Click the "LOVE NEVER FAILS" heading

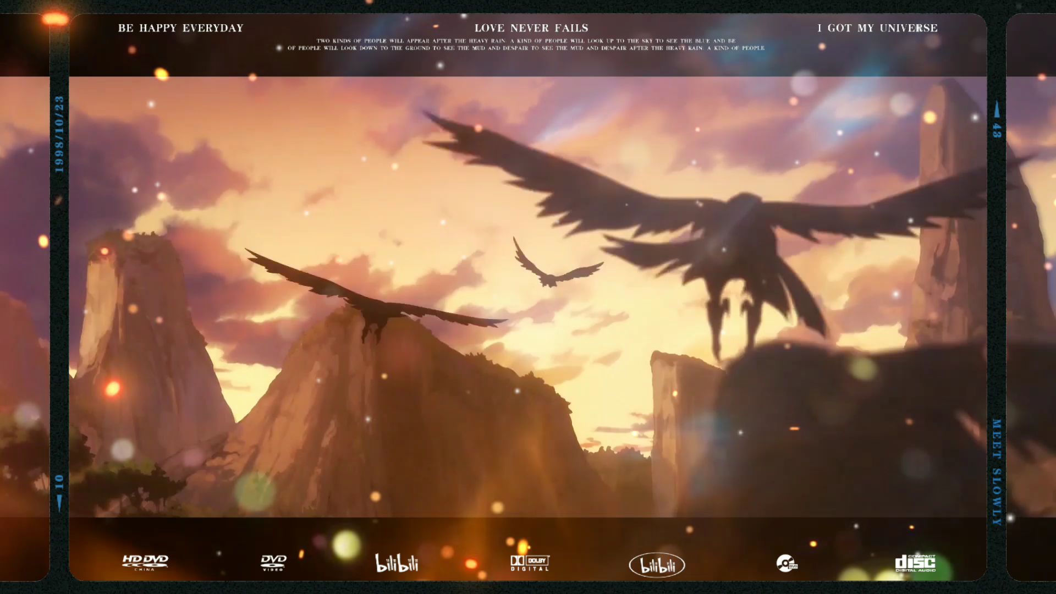click(x=531, y=28)
